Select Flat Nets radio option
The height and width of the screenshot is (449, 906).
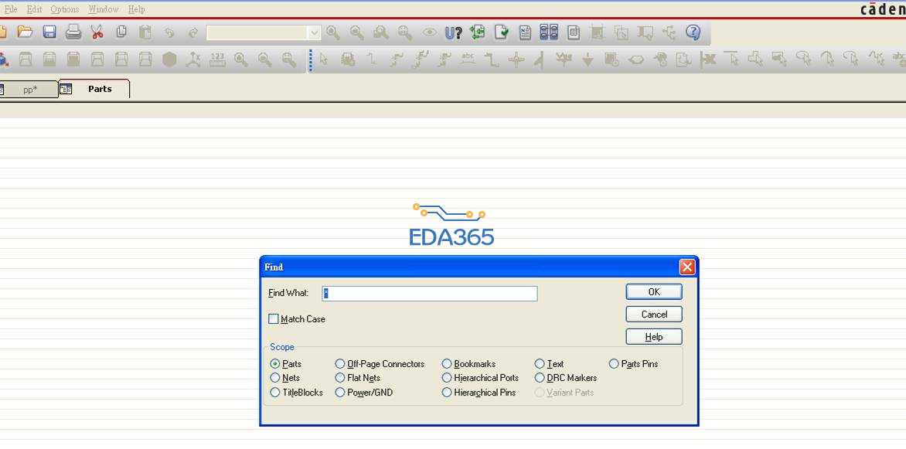(340, 378)
